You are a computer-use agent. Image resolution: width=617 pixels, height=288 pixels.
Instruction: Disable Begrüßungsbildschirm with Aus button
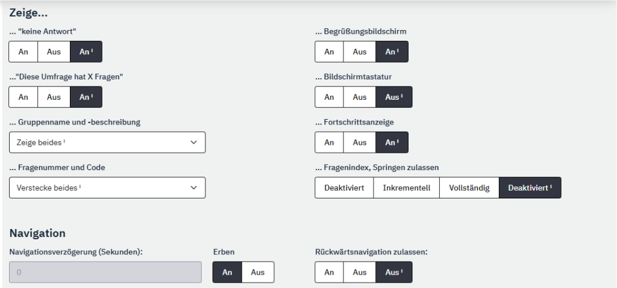[x=360, y=52]
